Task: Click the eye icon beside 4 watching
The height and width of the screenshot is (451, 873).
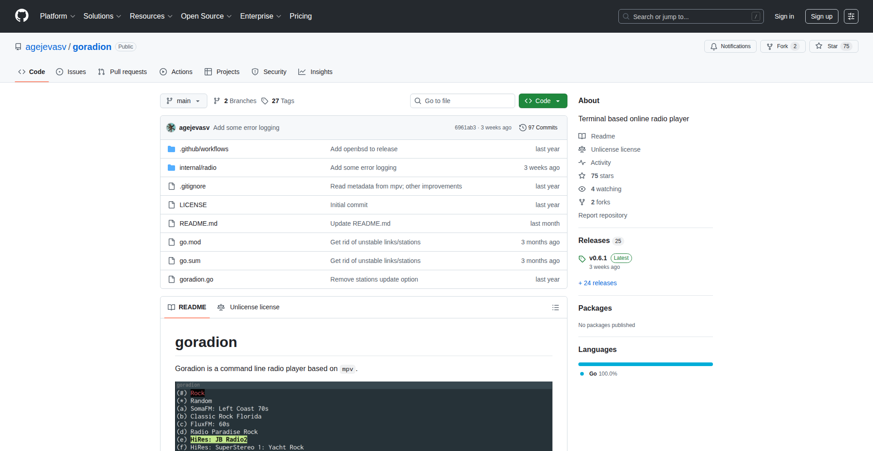Action: point(582,189)
